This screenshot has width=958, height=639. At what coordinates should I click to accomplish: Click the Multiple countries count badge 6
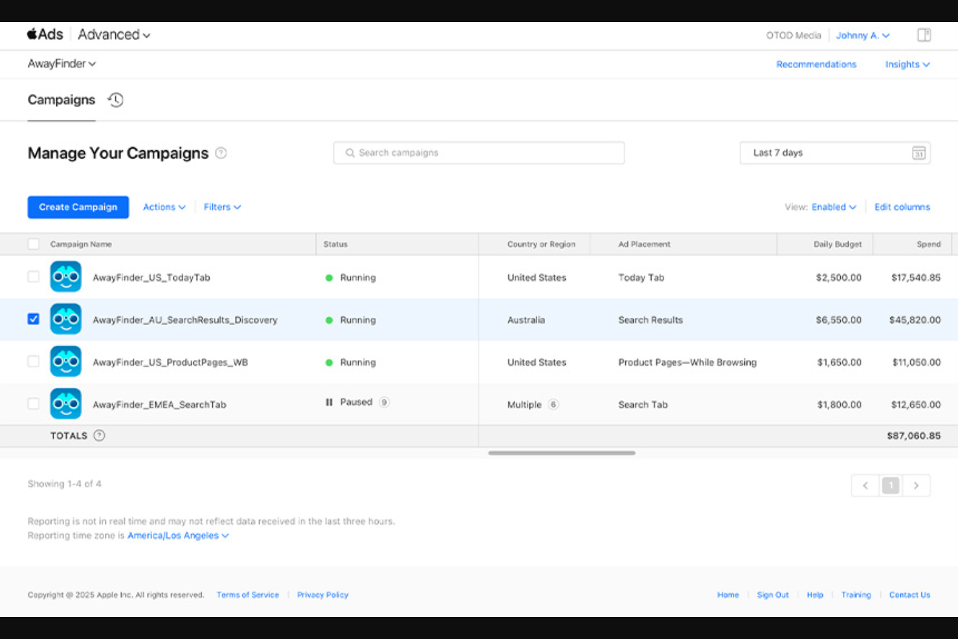pos(553,405)
